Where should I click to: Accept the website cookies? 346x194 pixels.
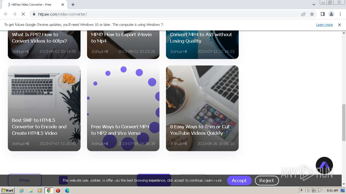tap(239, 181)
